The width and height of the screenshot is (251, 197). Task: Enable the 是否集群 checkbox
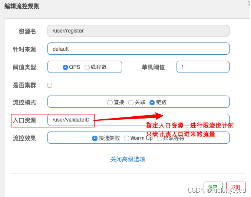click(x=50, y=85)
